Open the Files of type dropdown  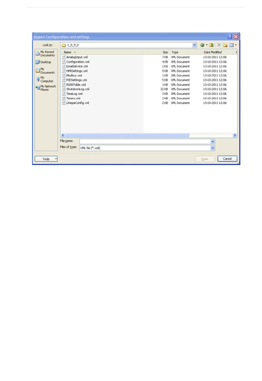[212, 148]
